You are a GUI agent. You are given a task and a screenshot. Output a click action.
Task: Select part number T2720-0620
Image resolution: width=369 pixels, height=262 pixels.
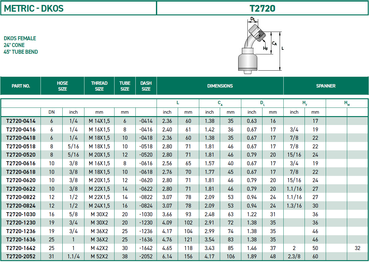[x=21, y=180]
